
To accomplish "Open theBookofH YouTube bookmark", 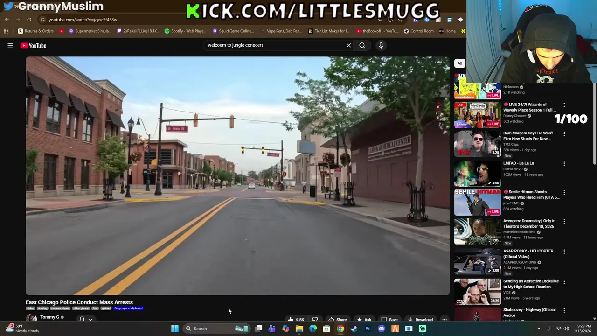I will (x=377, y=31).
